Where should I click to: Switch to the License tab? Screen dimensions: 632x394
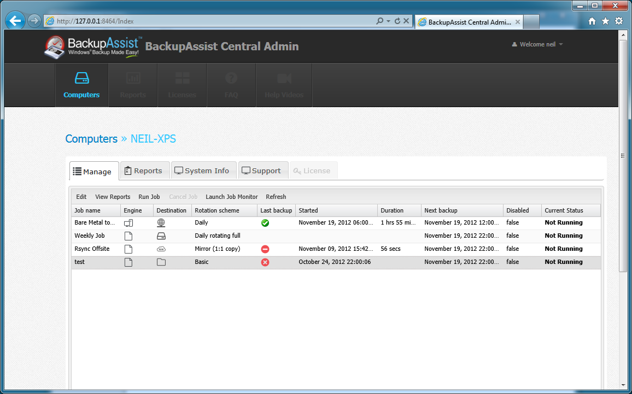click(x=313, y=170)
